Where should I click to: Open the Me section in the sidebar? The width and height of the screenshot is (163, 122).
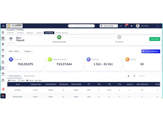pos(3,44)
